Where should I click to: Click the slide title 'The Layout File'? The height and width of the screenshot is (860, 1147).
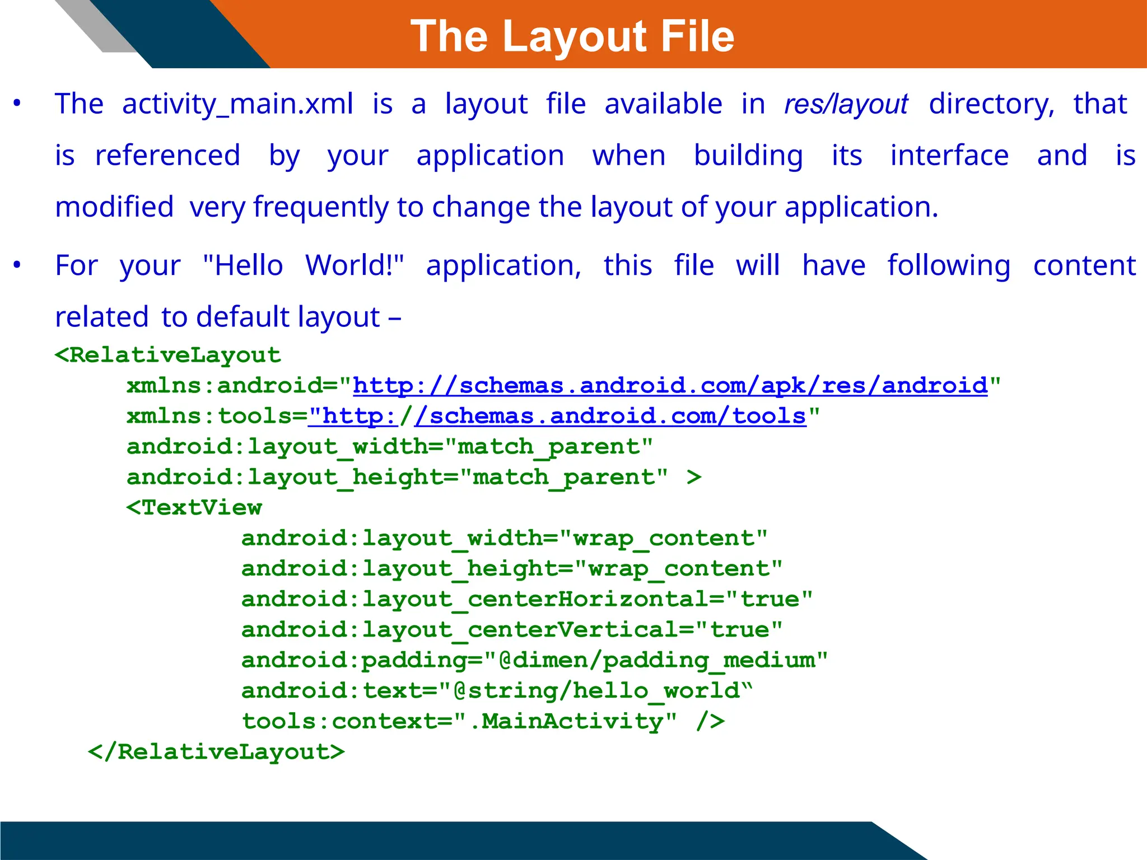point(572,36)
